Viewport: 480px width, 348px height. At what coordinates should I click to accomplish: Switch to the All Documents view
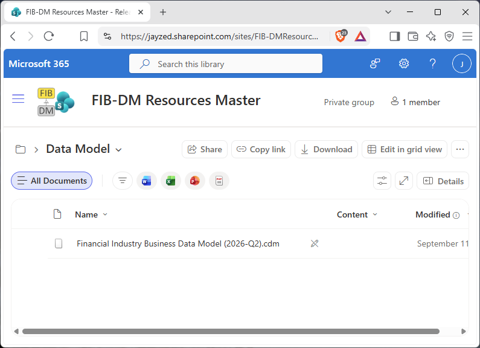52,181
